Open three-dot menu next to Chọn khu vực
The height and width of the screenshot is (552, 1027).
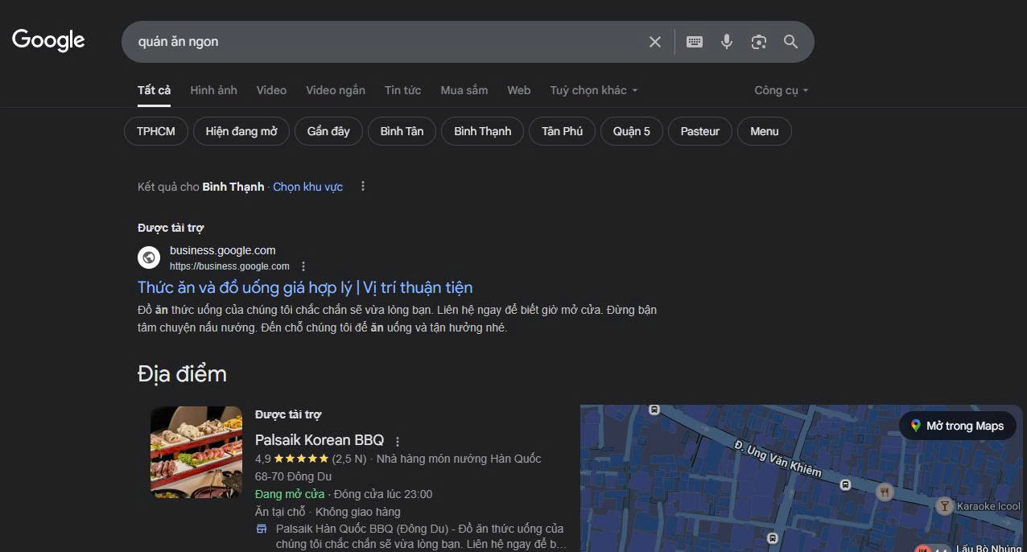coord(363,187)
